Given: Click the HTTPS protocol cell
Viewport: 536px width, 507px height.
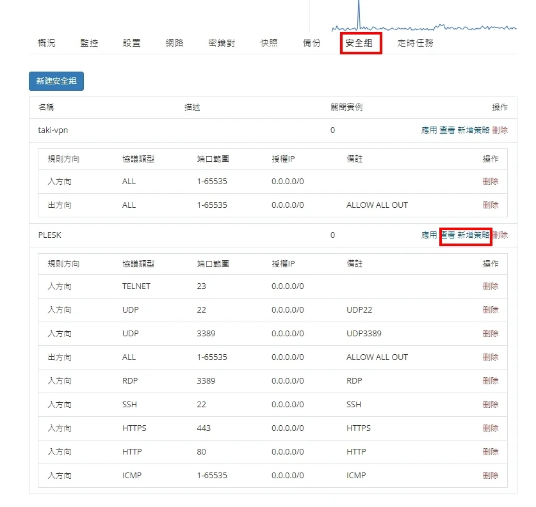Looking at the screenshot, I should point(134,428).
